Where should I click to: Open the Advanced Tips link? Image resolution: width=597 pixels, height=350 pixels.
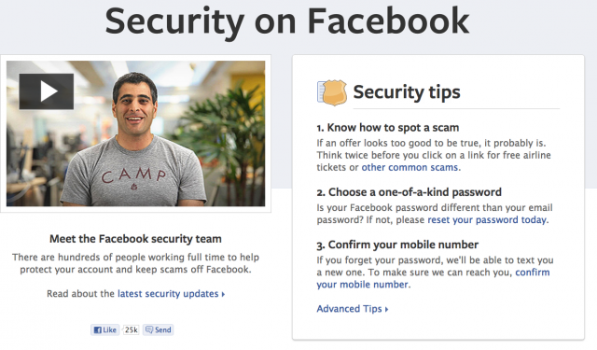click(x=349, y=309)
